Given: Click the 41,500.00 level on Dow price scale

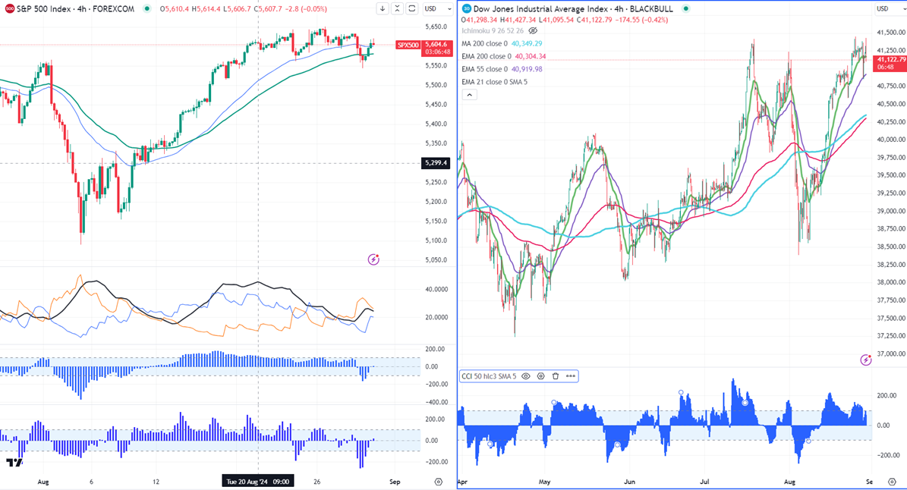Looking at the screenshot, I should click(891, 33).
